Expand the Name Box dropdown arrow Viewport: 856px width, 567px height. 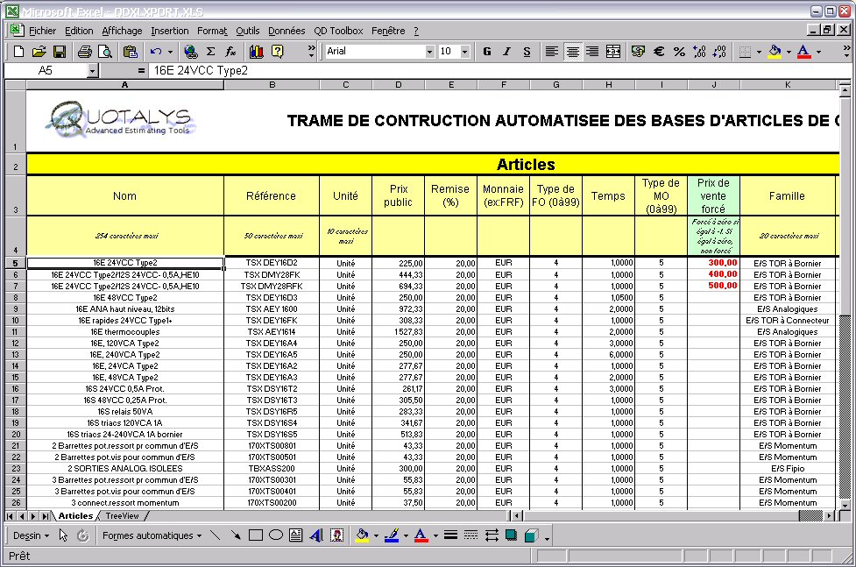pyautogui.click(x=93, y=70)
